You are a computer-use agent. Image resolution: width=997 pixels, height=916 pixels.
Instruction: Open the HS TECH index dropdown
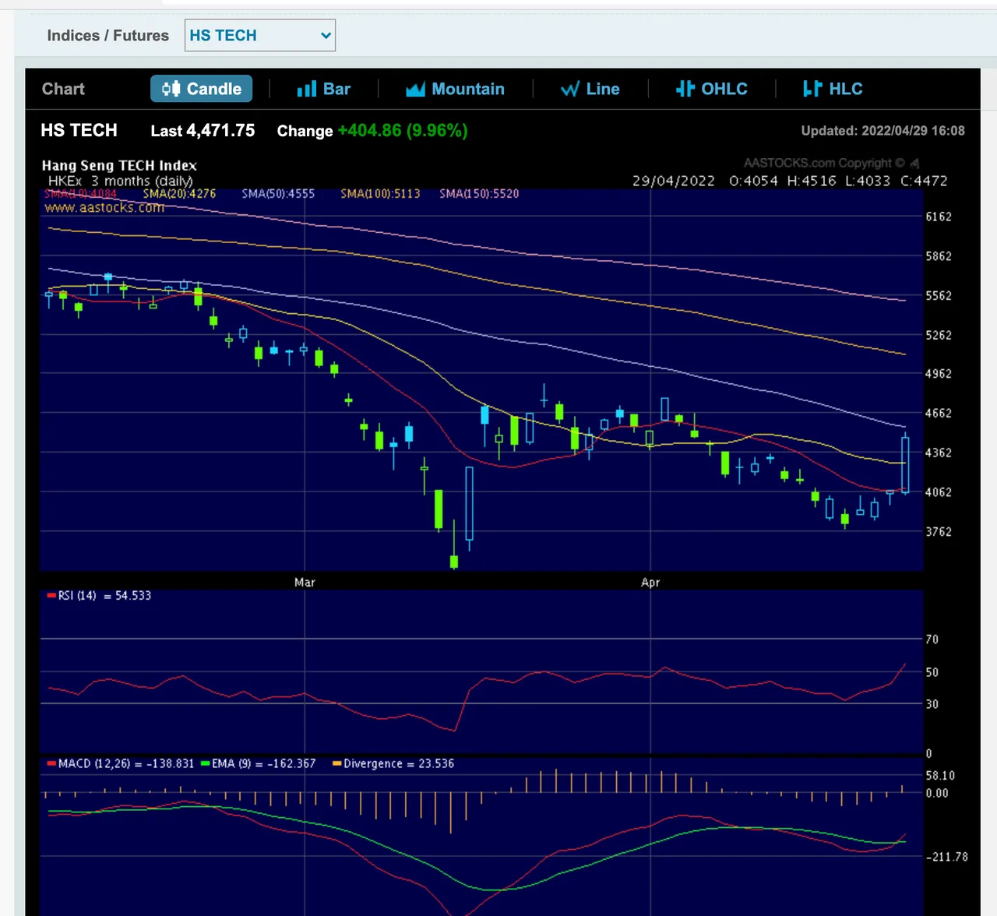tap(259, 35)
